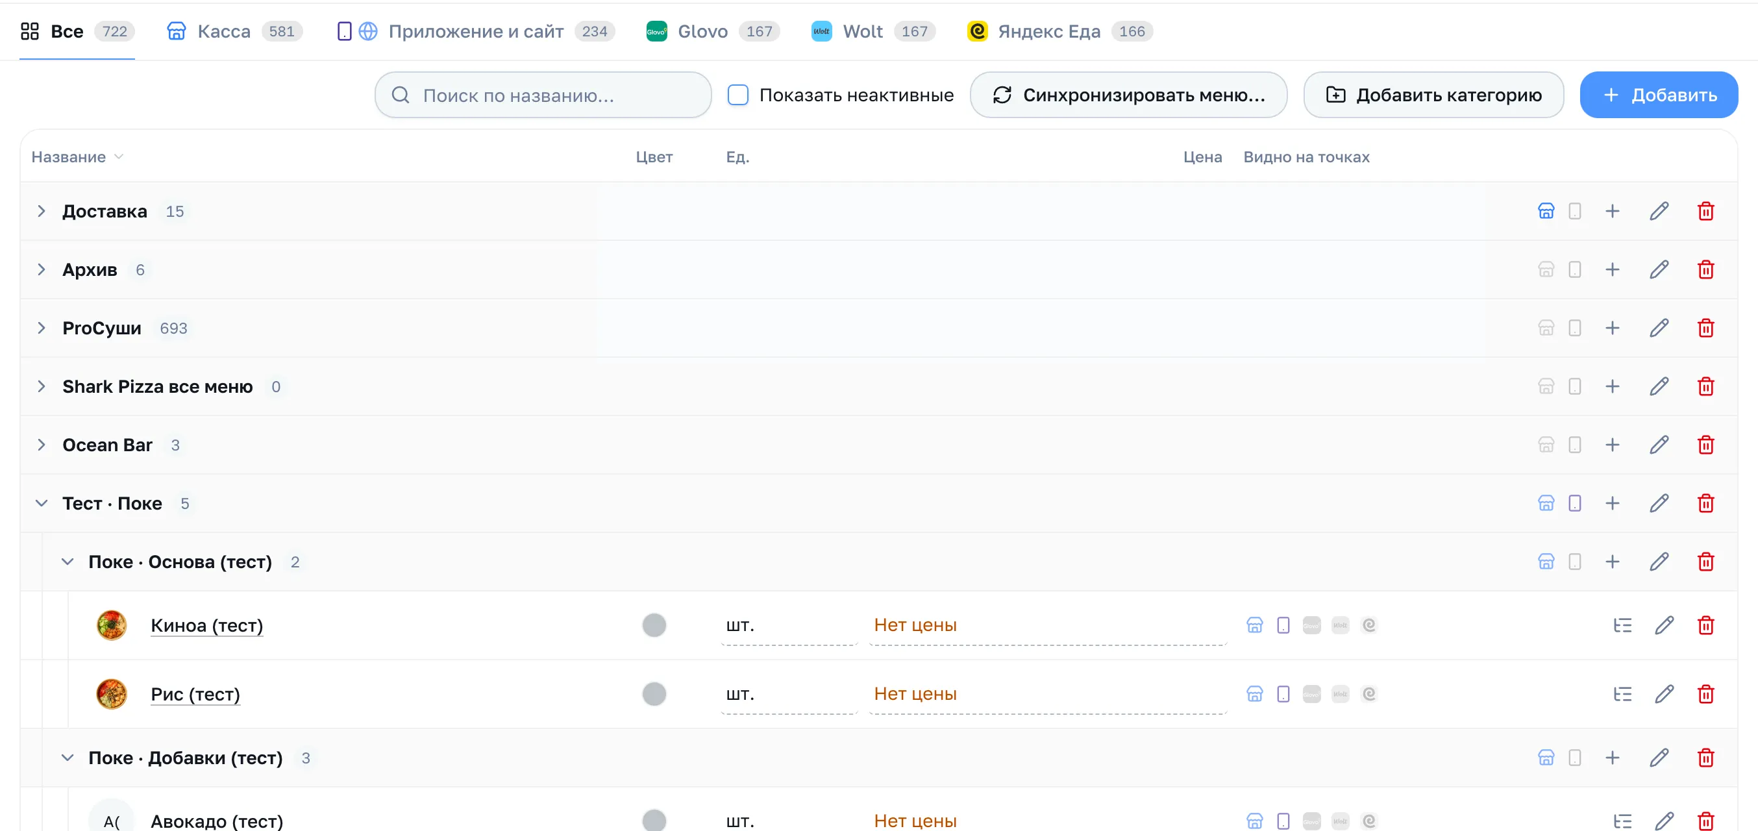
Task: Sort by Название column header
Action: tap(77, 157)
